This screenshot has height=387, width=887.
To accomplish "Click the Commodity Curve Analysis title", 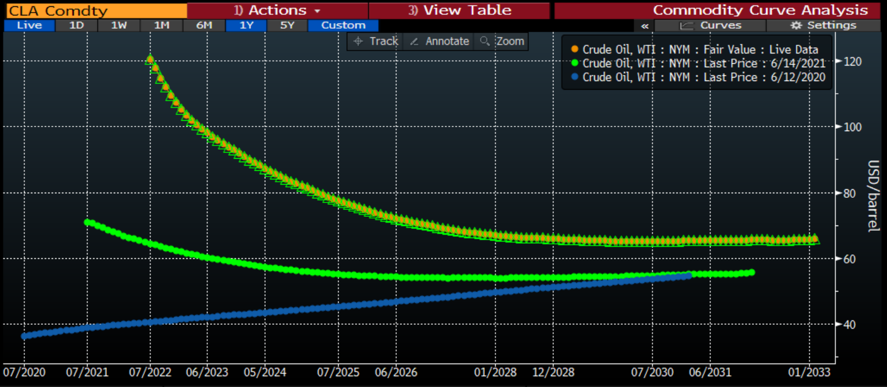I will tap(760, 10).
